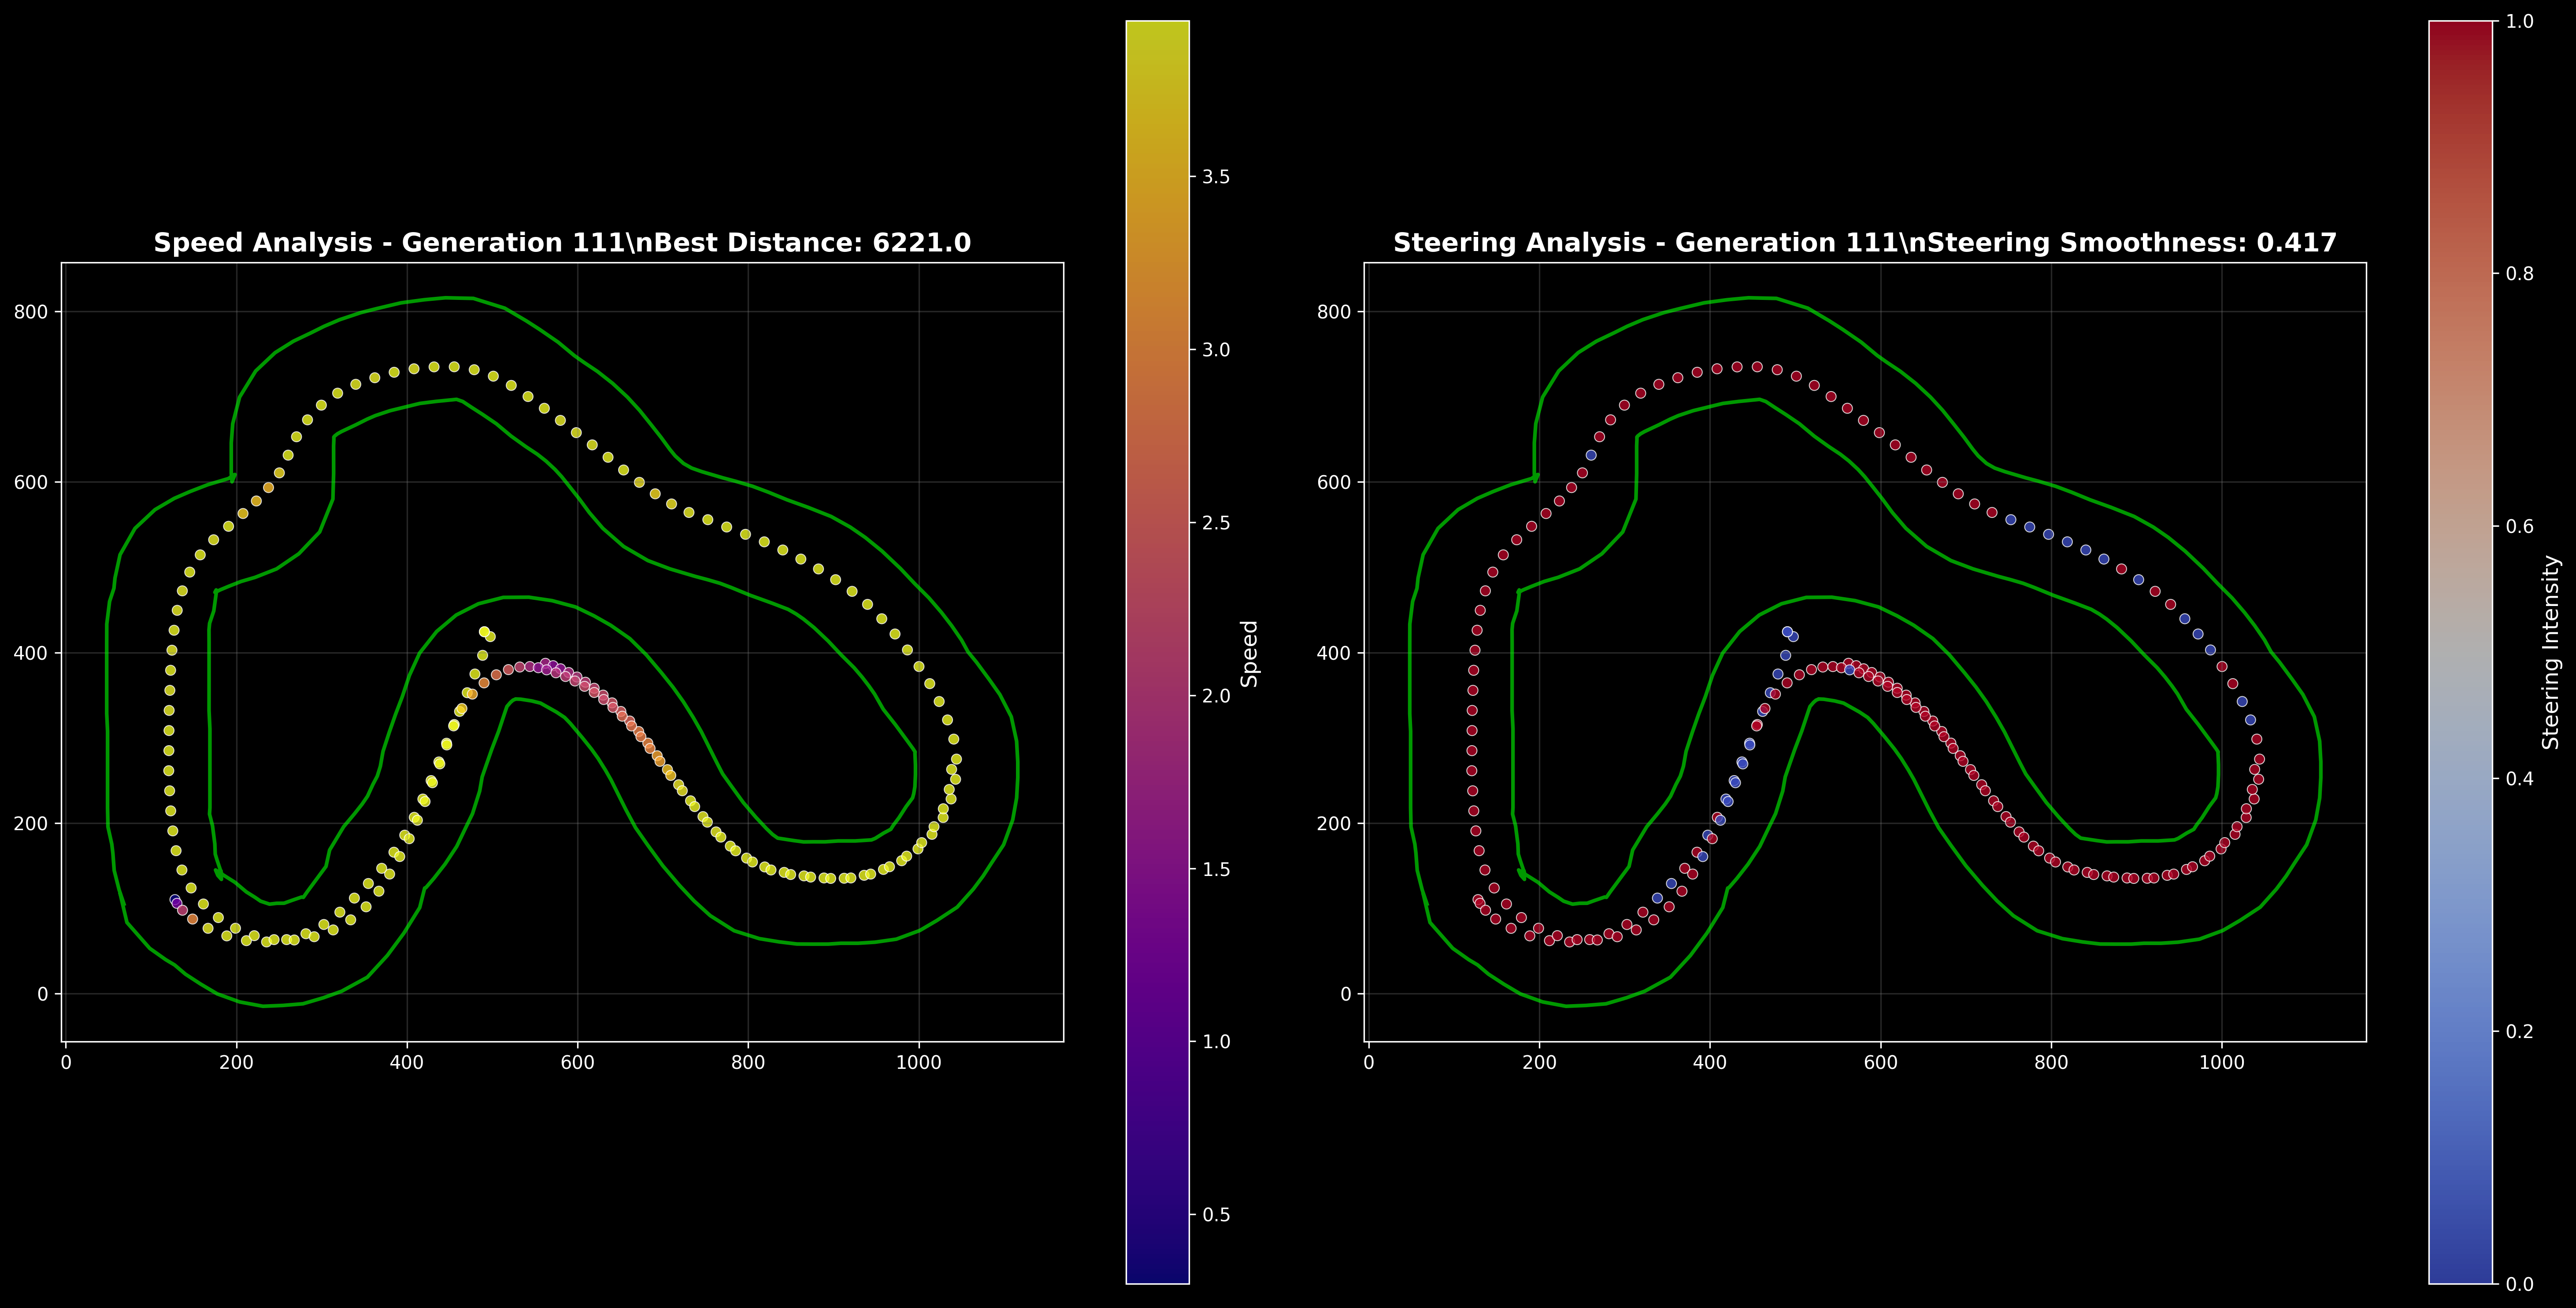This screenshot has height=1308, width=2576.
Task: Click x-axis label 200 on steering plot
Action: tap(1539, 1063)
